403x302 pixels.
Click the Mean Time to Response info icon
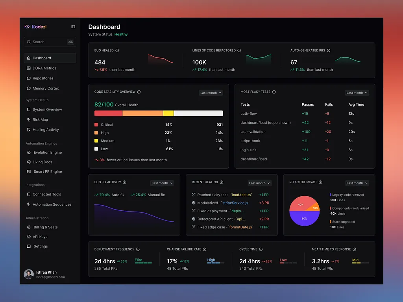click(x=354, y=249)
